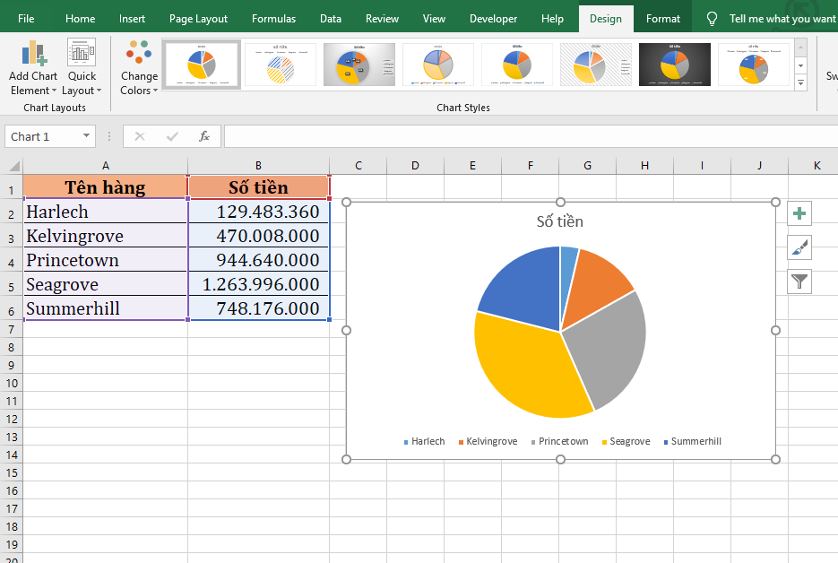The height and width of the screenshot is (563, 838).
Task: Select the dark background chart style thumbnail
Action: coord(674,65)
